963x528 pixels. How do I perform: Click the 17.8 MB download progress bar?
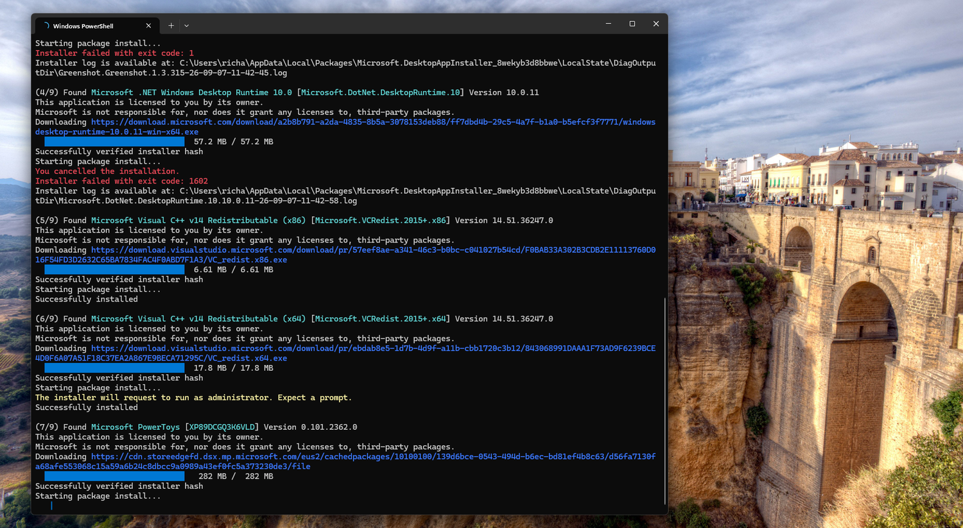click(x=114, y=368)
